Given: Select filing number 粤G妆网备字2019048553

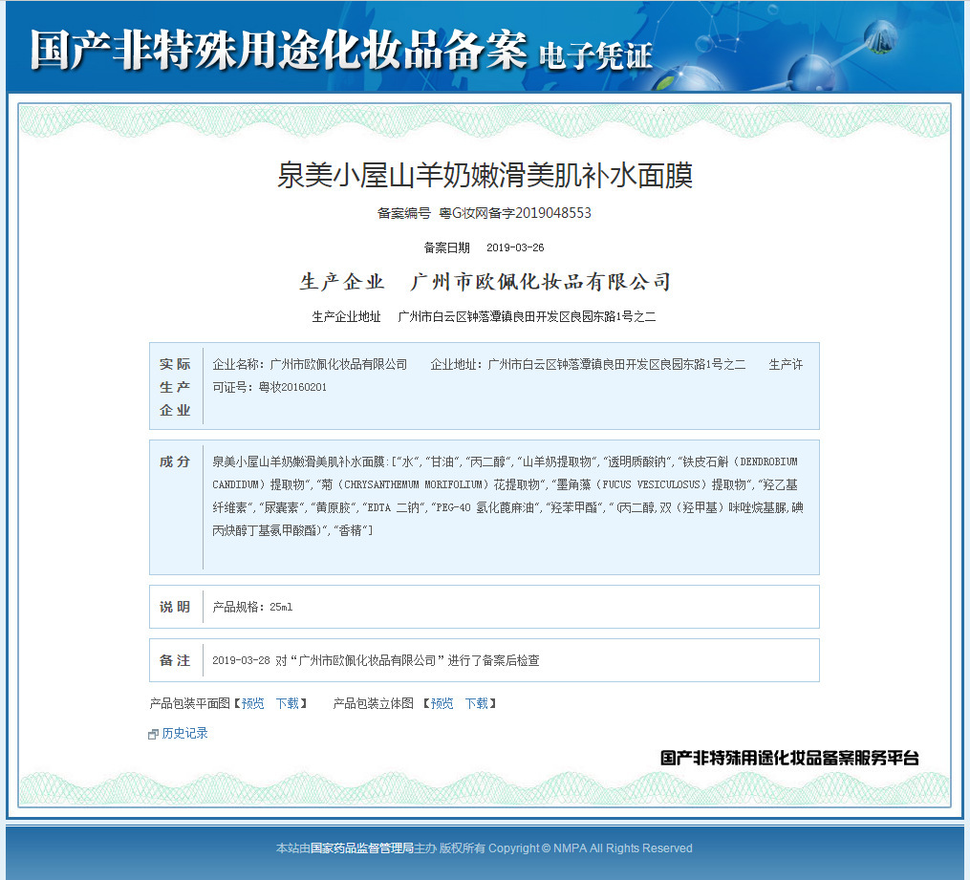Looking at the screenshot, I should (515, 213).
